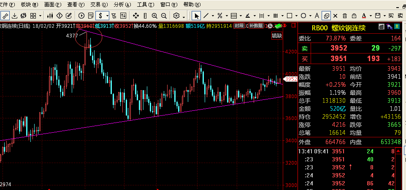Open the 查看(V) menu
Viewport: 406px width, 190px height.
pyautogui.click(x=76, y=5)
